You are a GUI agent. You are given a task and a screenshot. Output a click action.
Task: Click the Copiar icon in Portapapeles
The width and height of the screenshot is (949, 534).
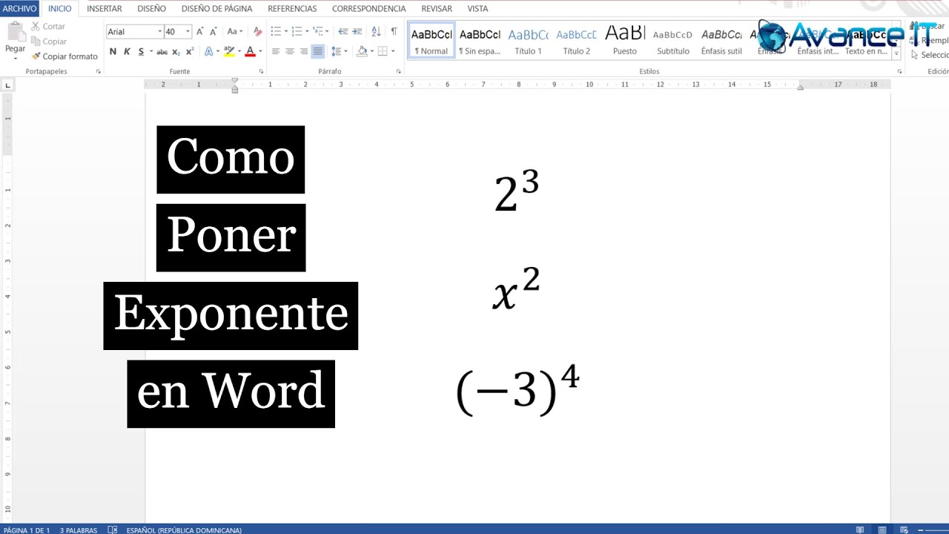tap(36, 42)
